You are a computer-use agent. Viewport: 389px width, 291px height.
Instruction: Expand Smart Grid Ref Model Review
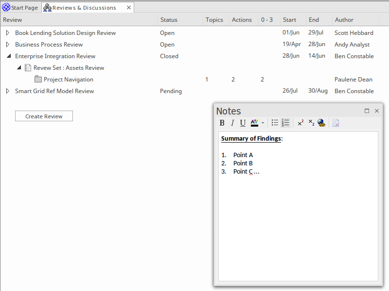7,91
